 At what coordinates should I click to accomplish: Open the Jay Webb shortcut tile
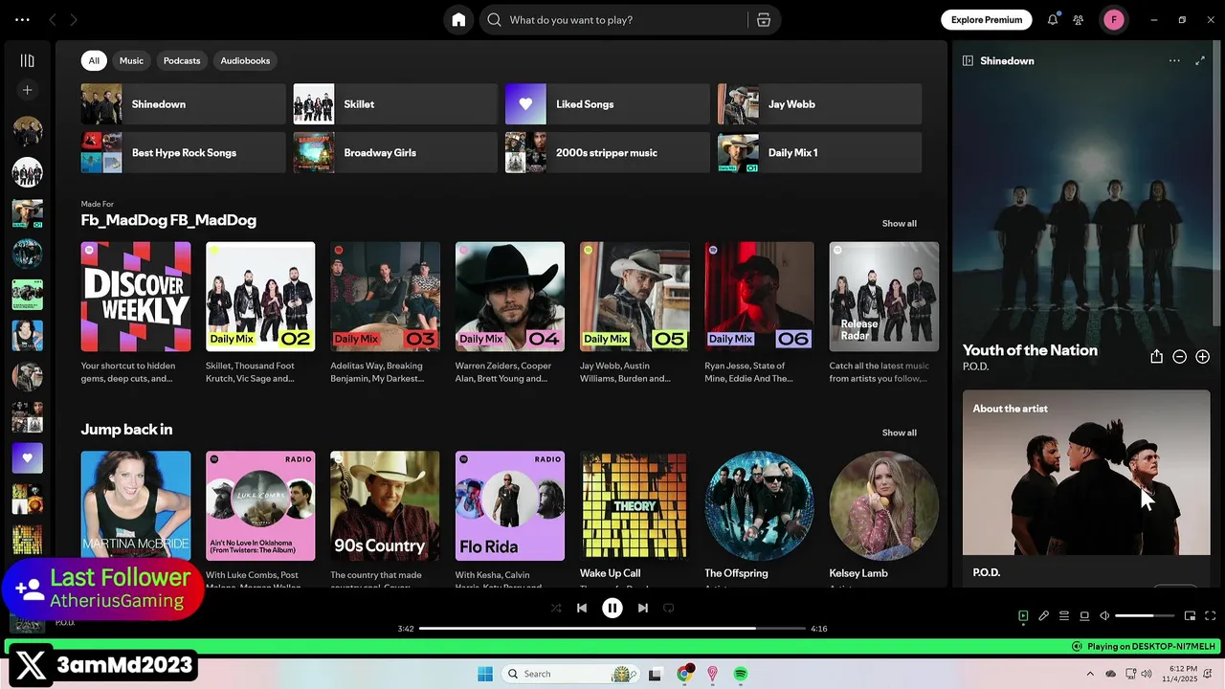coord(819,104)
